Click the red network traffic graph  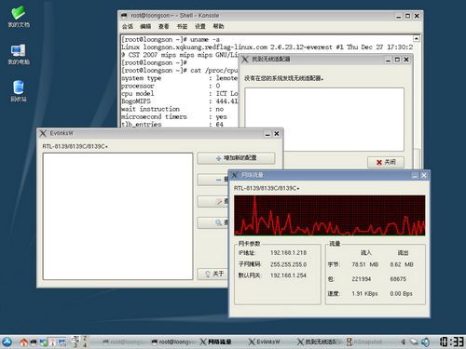click(329, 215)
